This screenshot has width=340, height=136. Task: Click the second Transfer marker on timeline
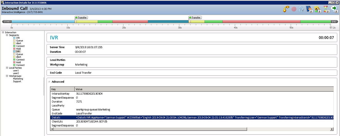(x=195, y=17)
